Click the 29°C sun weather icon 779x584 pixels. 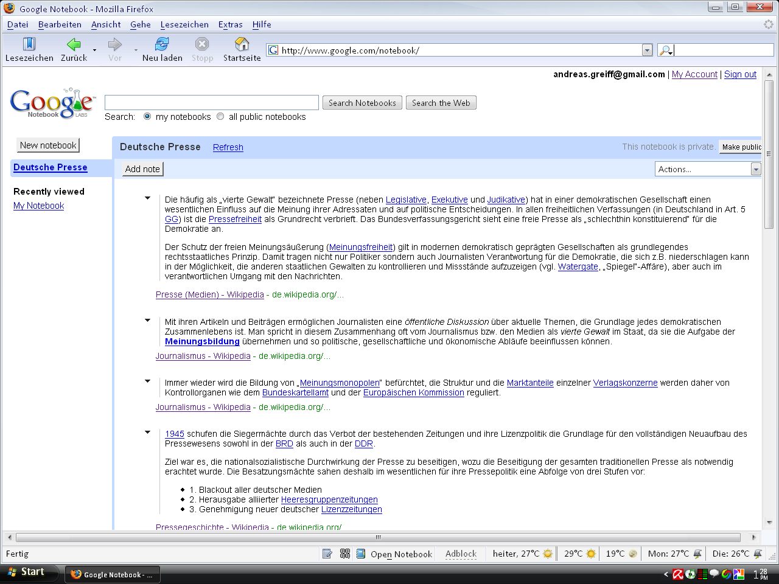tap(591, 554)
